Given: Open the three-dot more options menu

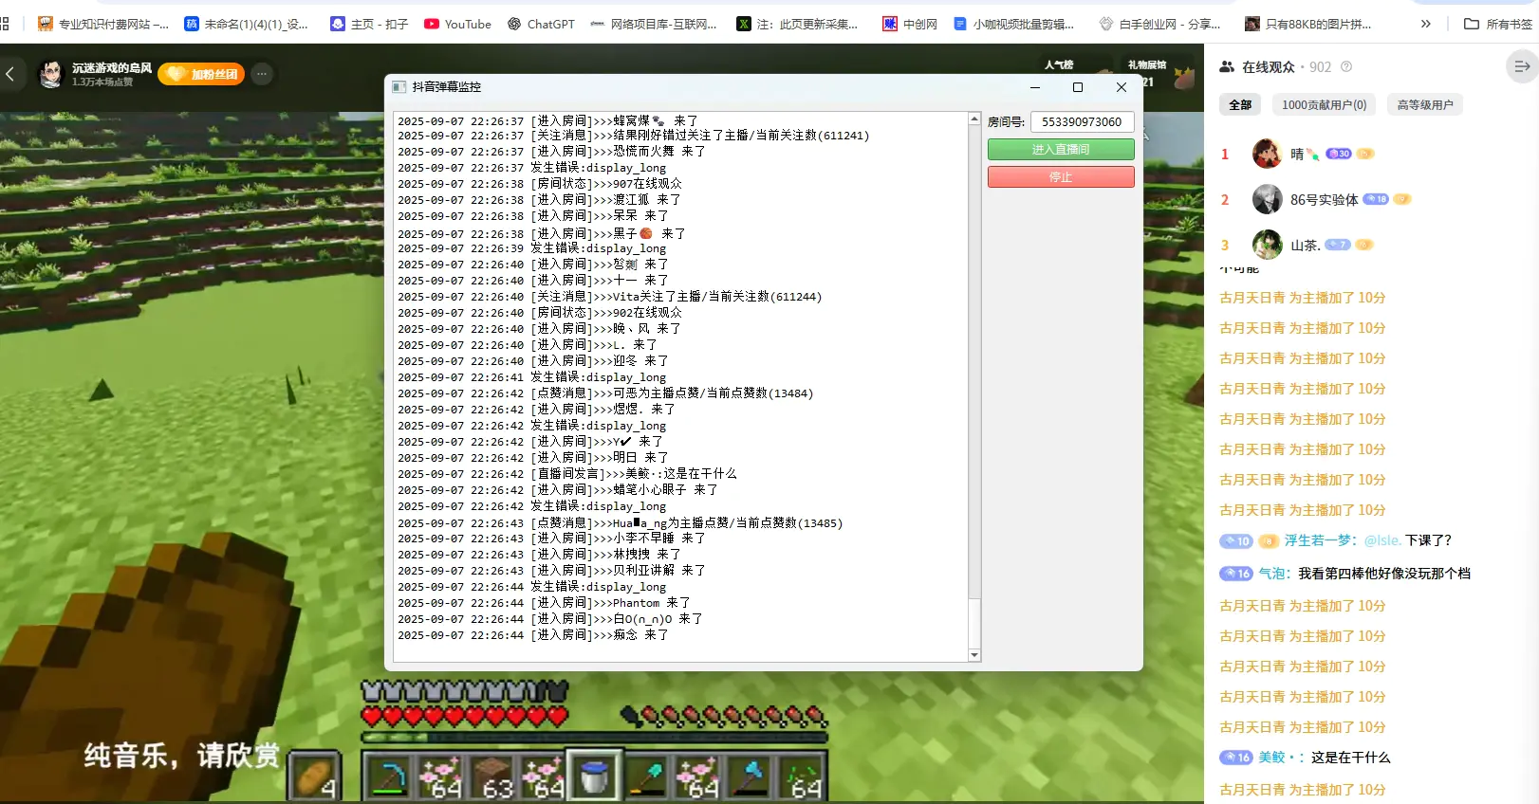Looking at the screenshot, I should click(262, 74).
